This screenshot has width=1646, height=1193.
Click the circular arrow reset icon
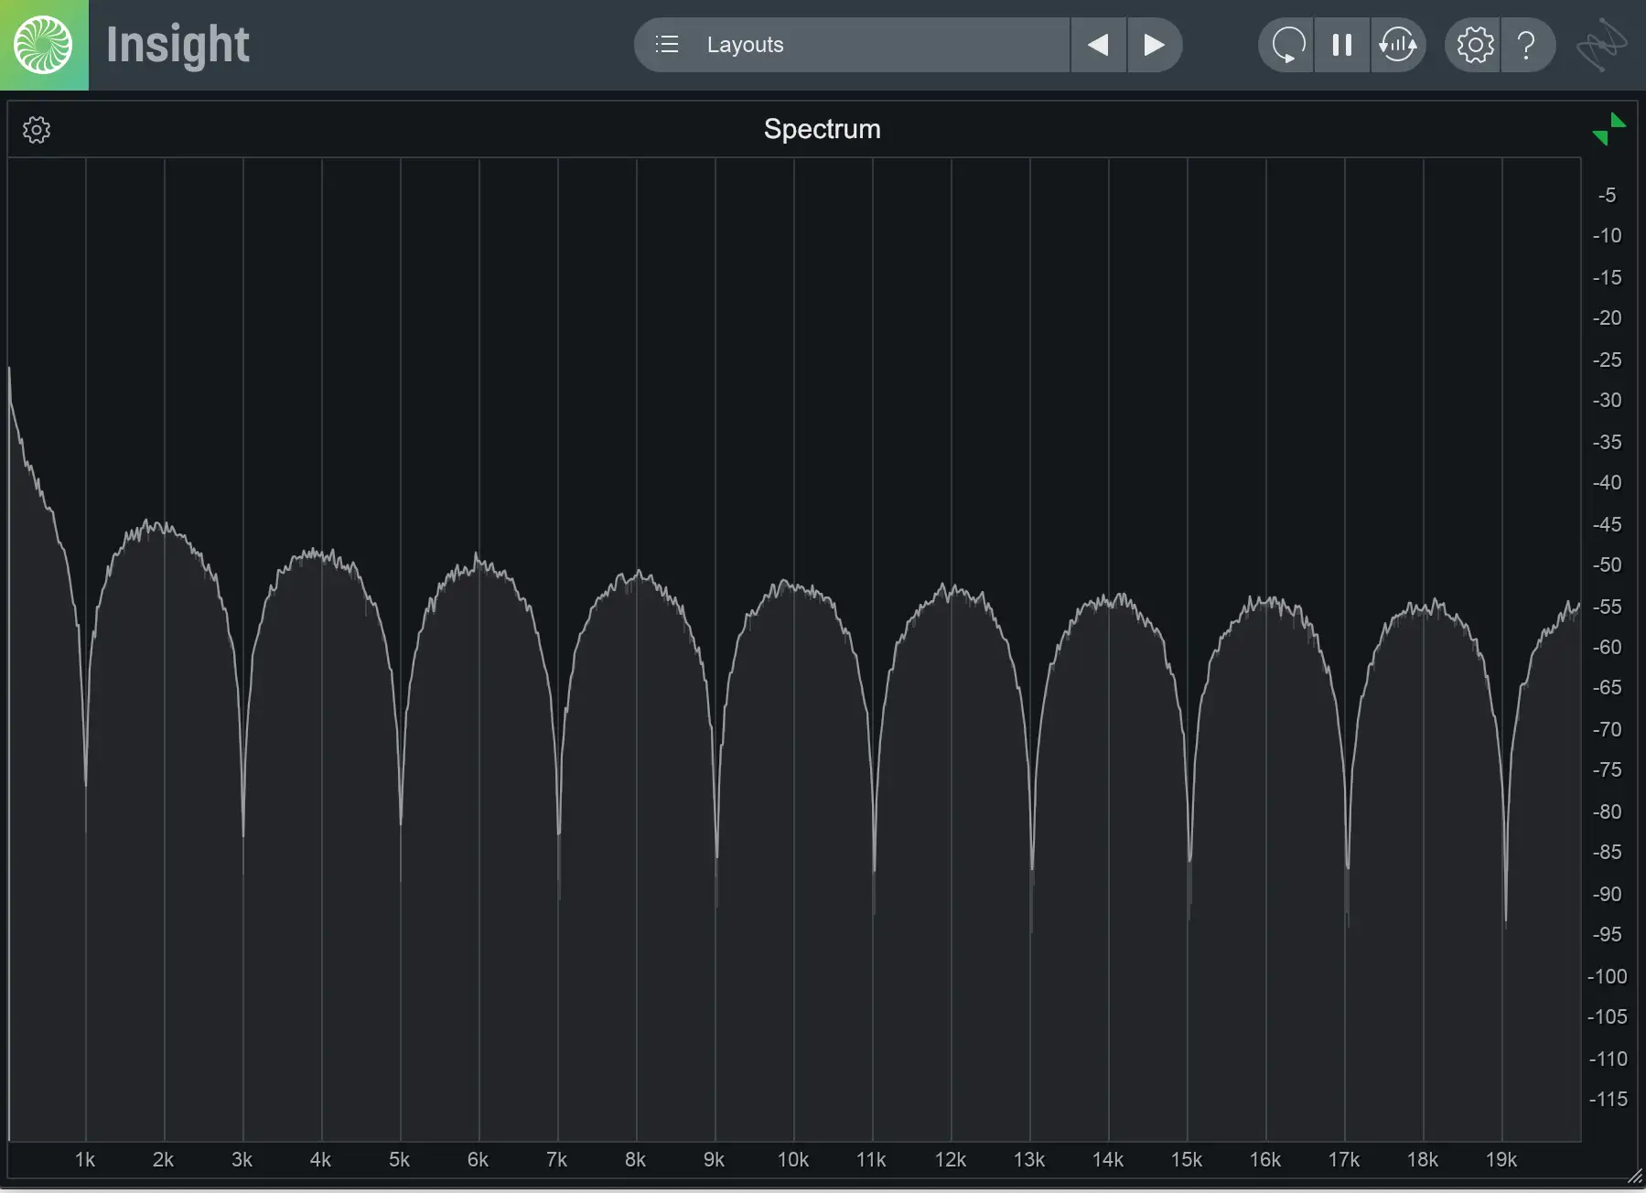point(1286,45)
